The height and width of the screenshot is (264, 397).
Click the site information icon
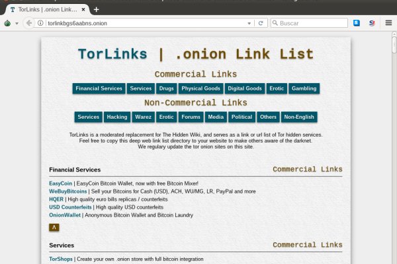click(x=41, y=23)
